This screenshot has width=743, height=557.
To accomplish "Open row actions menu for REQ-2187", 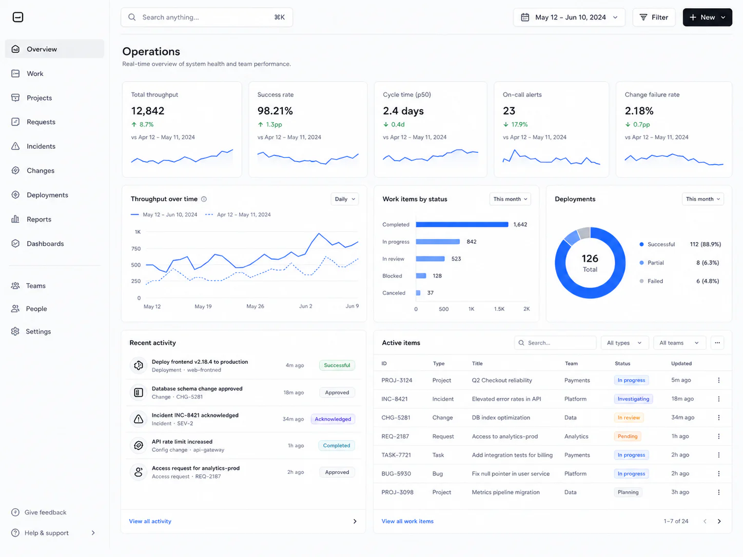I will (x=719, y=436).
